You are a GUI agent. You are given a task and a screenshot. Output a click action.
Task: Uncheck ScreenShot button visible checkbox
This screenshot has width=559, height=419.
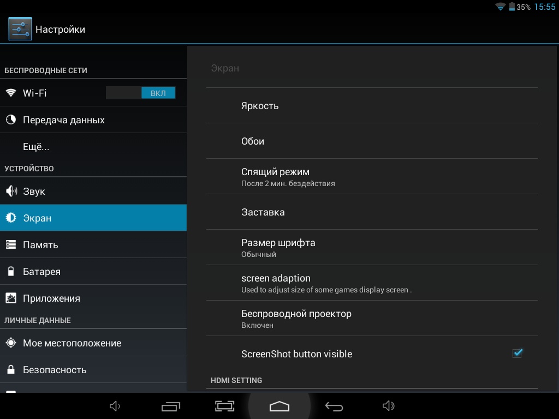(517, 354)
